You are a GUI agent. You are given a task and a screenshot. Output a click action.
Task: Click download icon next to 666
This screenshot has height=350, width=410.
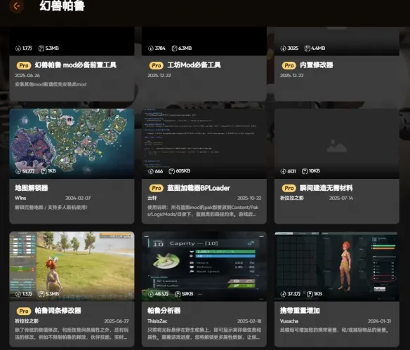pos(150,171)
